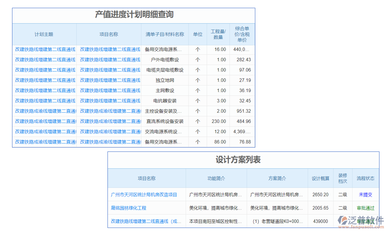Click the 流程状态 column header
Screen dimensions: 388x233
tap(365, 178)
